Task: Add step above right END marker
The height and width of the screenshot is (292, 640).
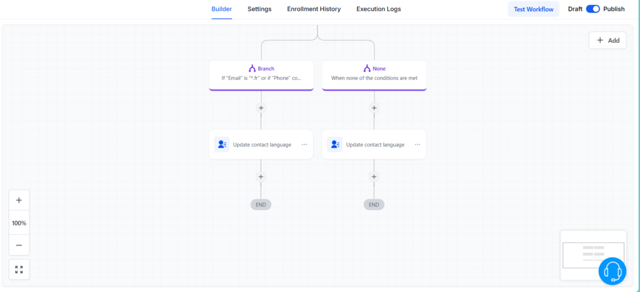Action: pyautogui.click(x=374, y=177)
